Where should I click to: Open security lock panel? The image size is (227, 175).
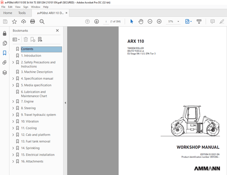[5, 33]
